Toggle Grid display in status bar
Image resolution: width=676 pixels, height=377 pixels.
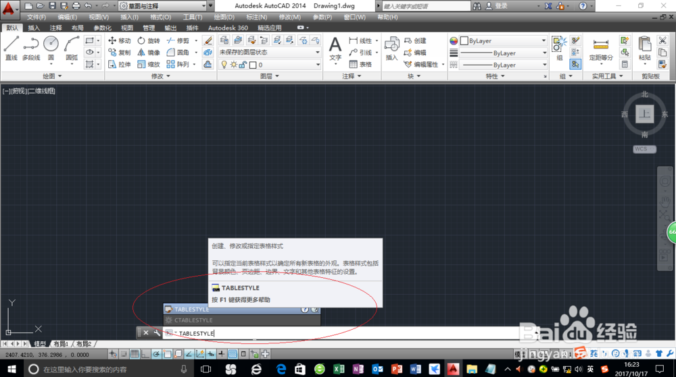135,354
